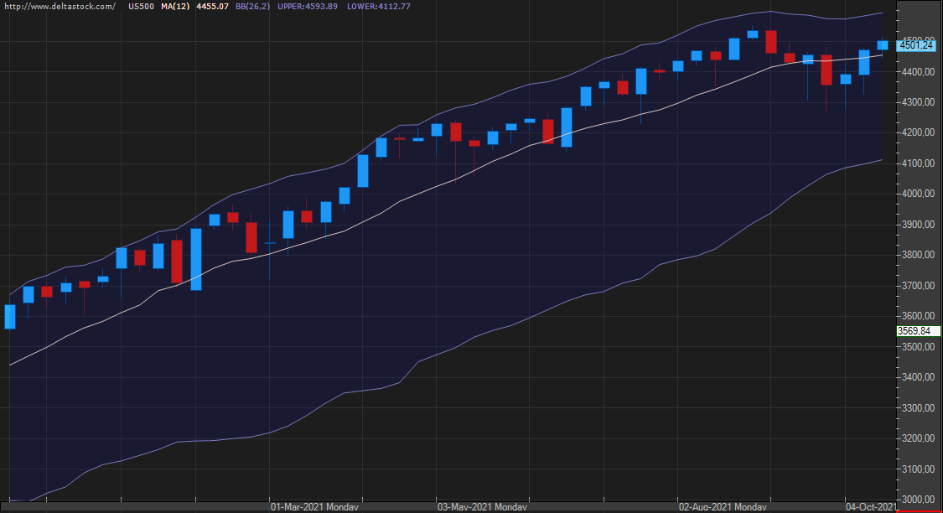Image resolution: width=943 pixels, height=513 pixels.
Task: Select the UPPER:4593.89 band value
Action: point(308,7)
